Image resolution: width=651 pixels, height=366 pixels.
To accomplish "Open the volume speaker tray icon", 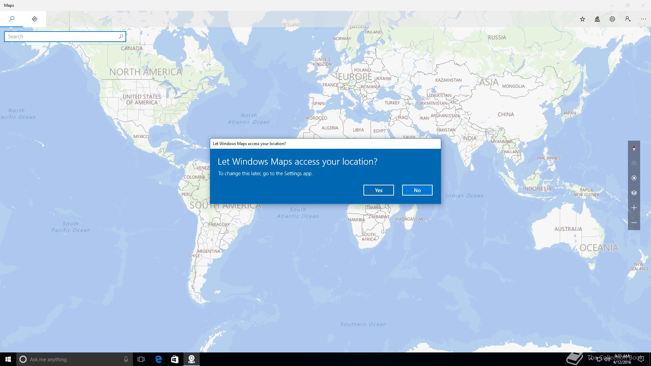I will [607, 359].
